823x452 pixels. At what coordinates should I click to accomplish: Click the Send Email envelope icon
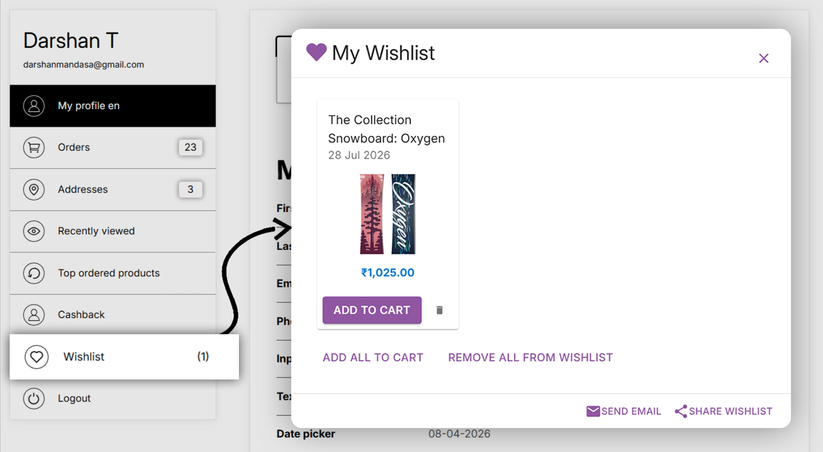tap(593, 411)
